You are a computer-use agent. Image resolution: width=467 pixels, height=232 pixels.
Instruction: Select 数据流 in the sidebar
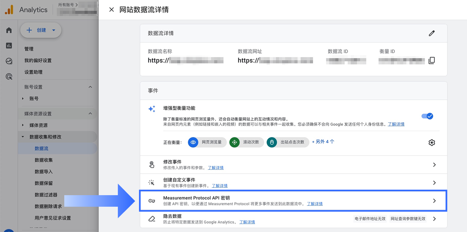[x=41, y=148]
